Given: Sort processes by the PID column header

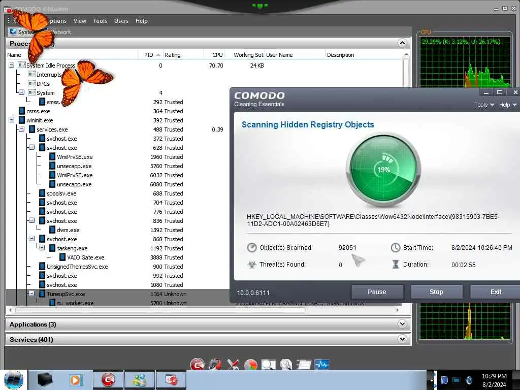Looking at the screenshot, I should tap(150, 55).
